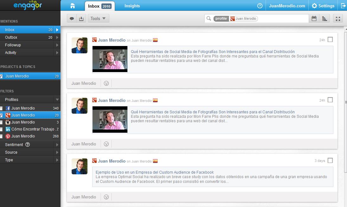Click the Settings gear icon
Viewport: 347px width, 207px height.
click(314, 6)
